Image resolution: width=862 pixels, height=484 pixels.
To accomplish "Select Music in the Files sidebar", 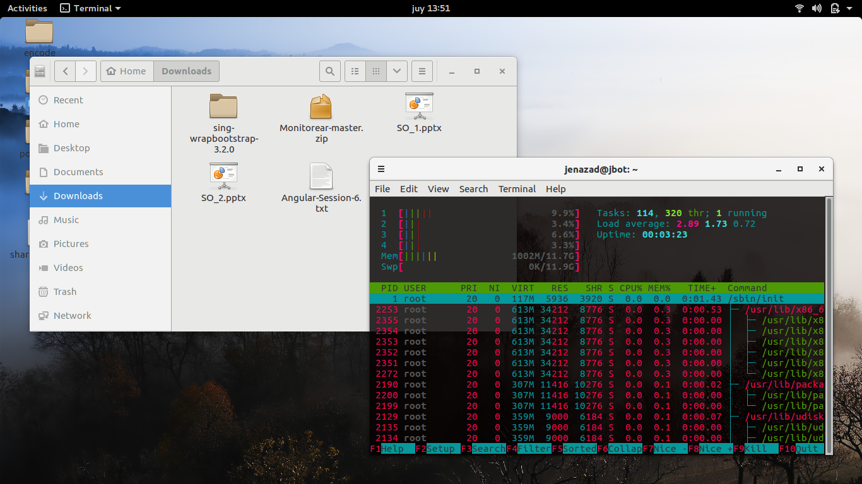I will (100, 220).
